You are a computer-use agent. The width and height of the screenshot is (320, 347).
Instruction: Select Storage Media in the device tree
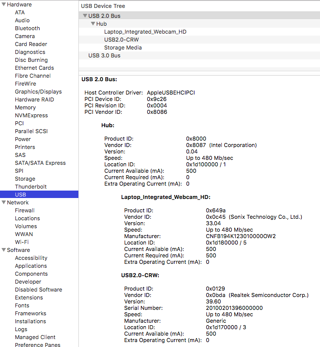(123, 48)
